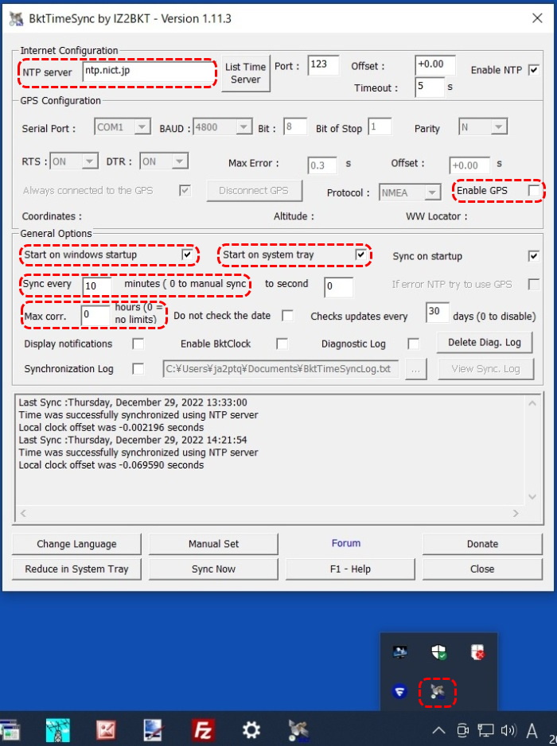Click the blue Wi-Fi shield tray icon
The width and height of the screenshot is (557, 746).
tap(399, 691)
